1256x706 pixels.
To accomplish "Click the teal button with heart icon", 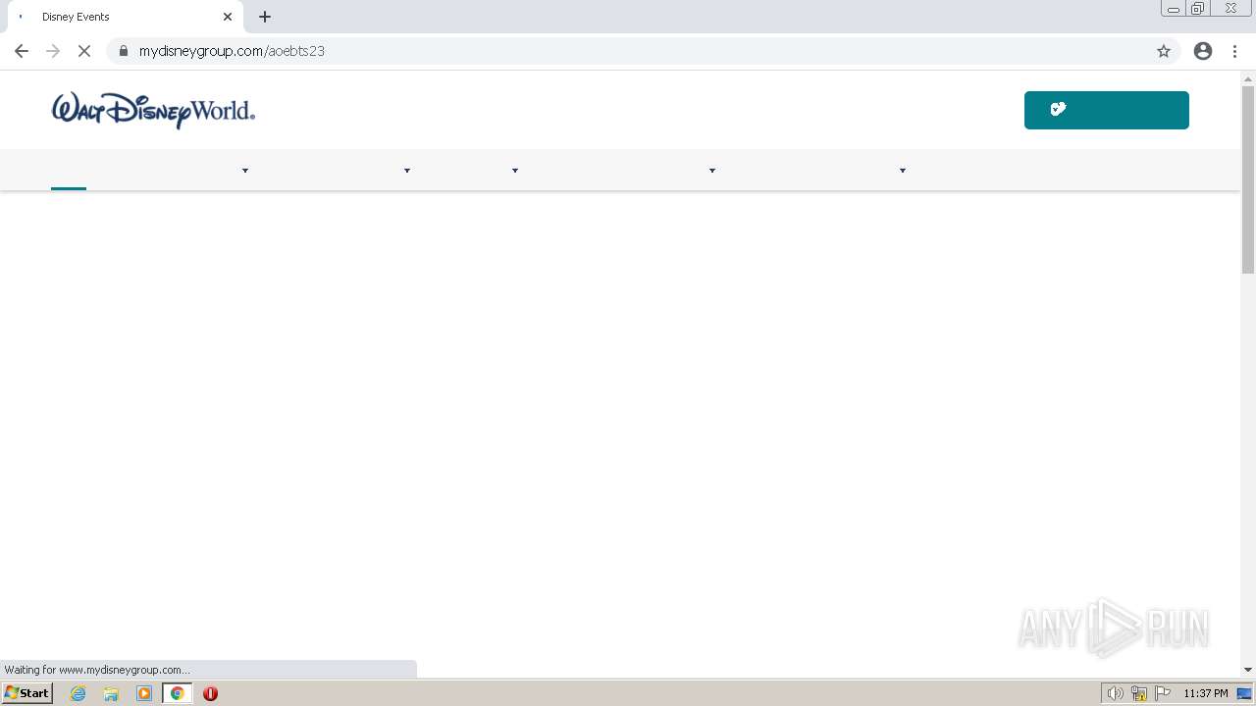I will pyautogui.click(x=1107, y=110).
